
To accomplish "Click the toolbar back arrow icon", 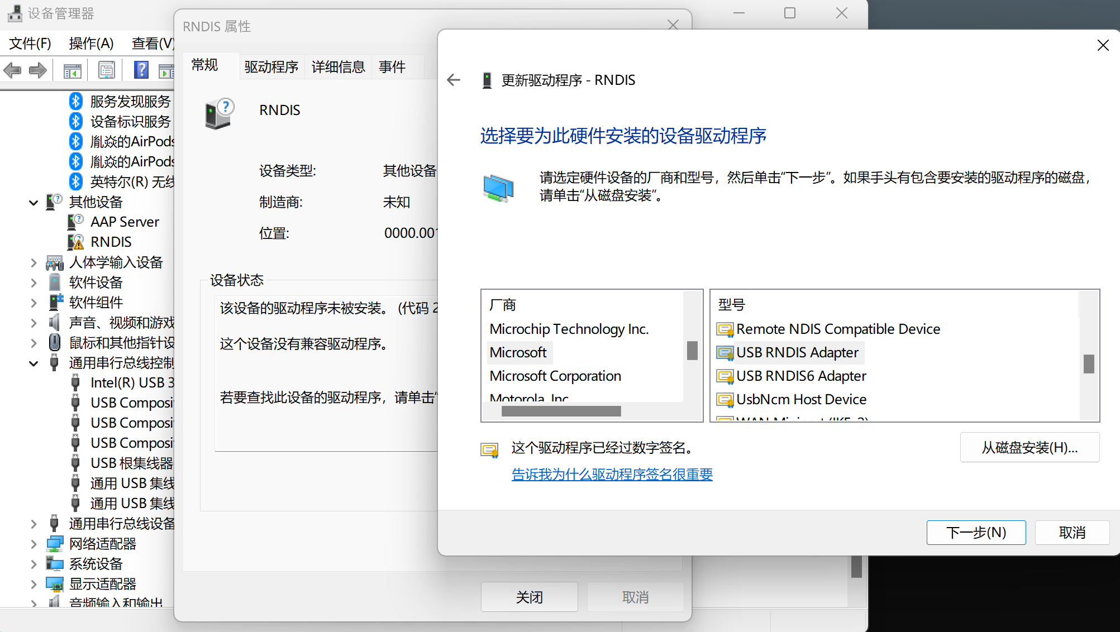I will (12, 70).
